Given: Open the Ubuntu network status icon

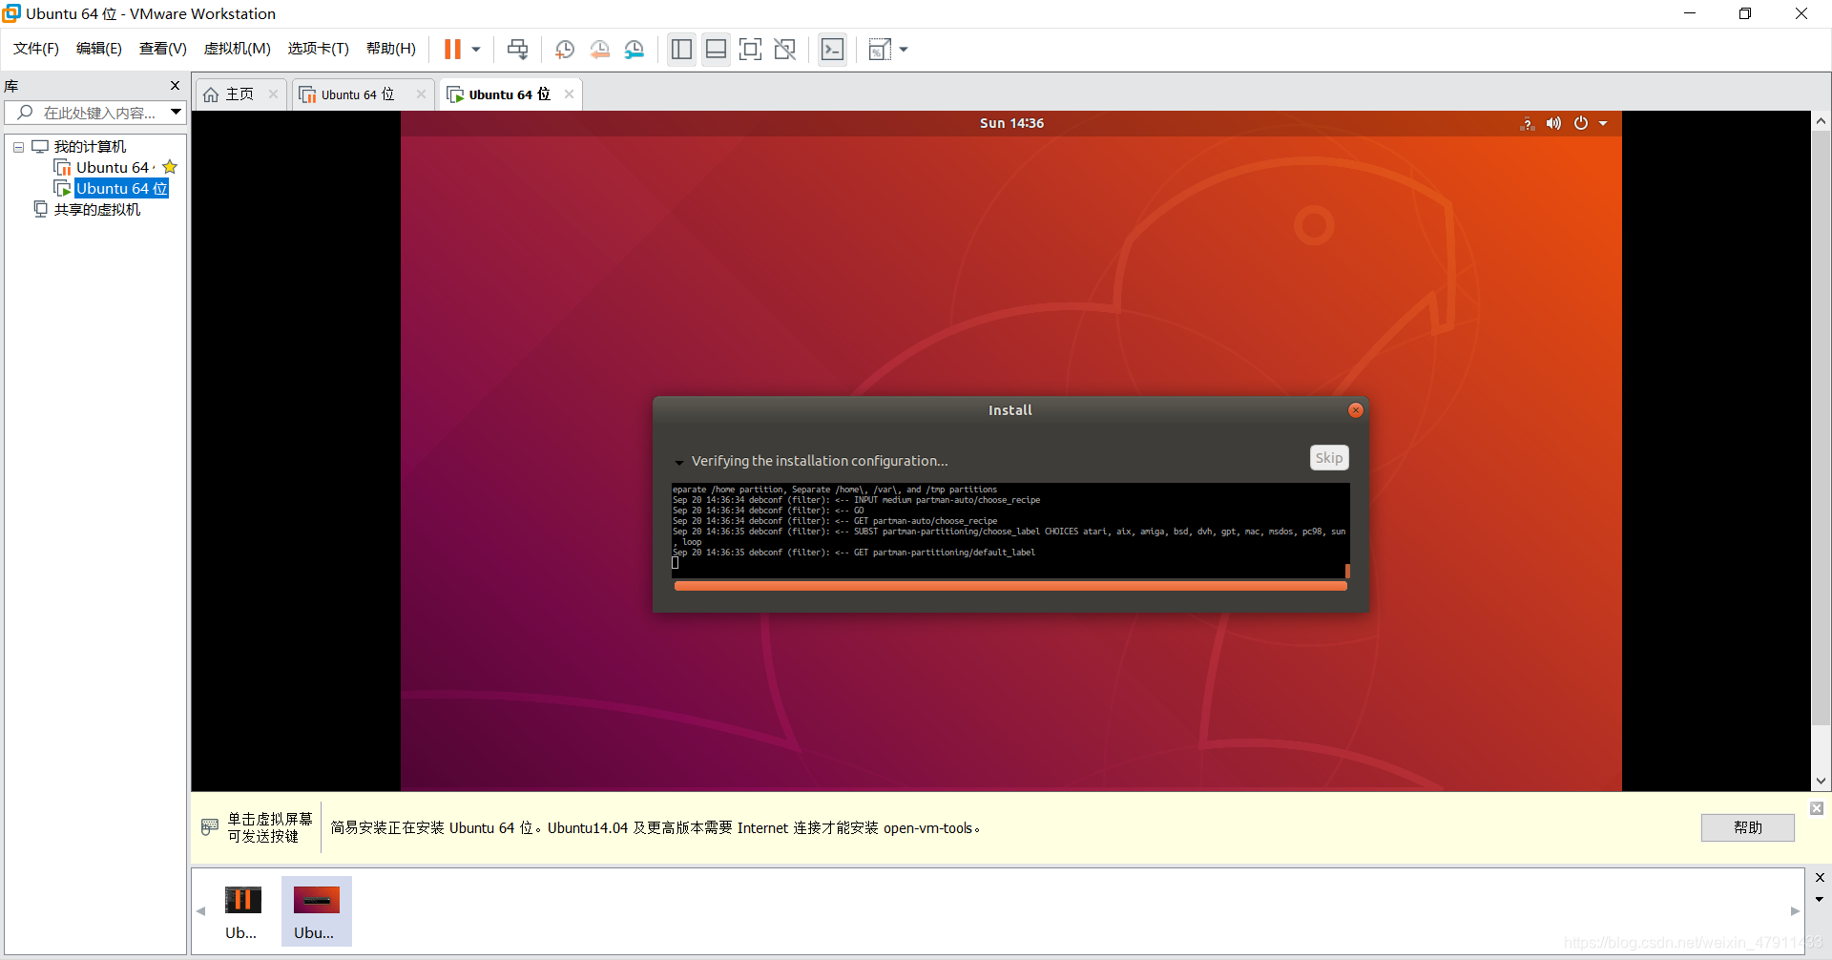Looking at the screenshot, I should [1527, 124].
